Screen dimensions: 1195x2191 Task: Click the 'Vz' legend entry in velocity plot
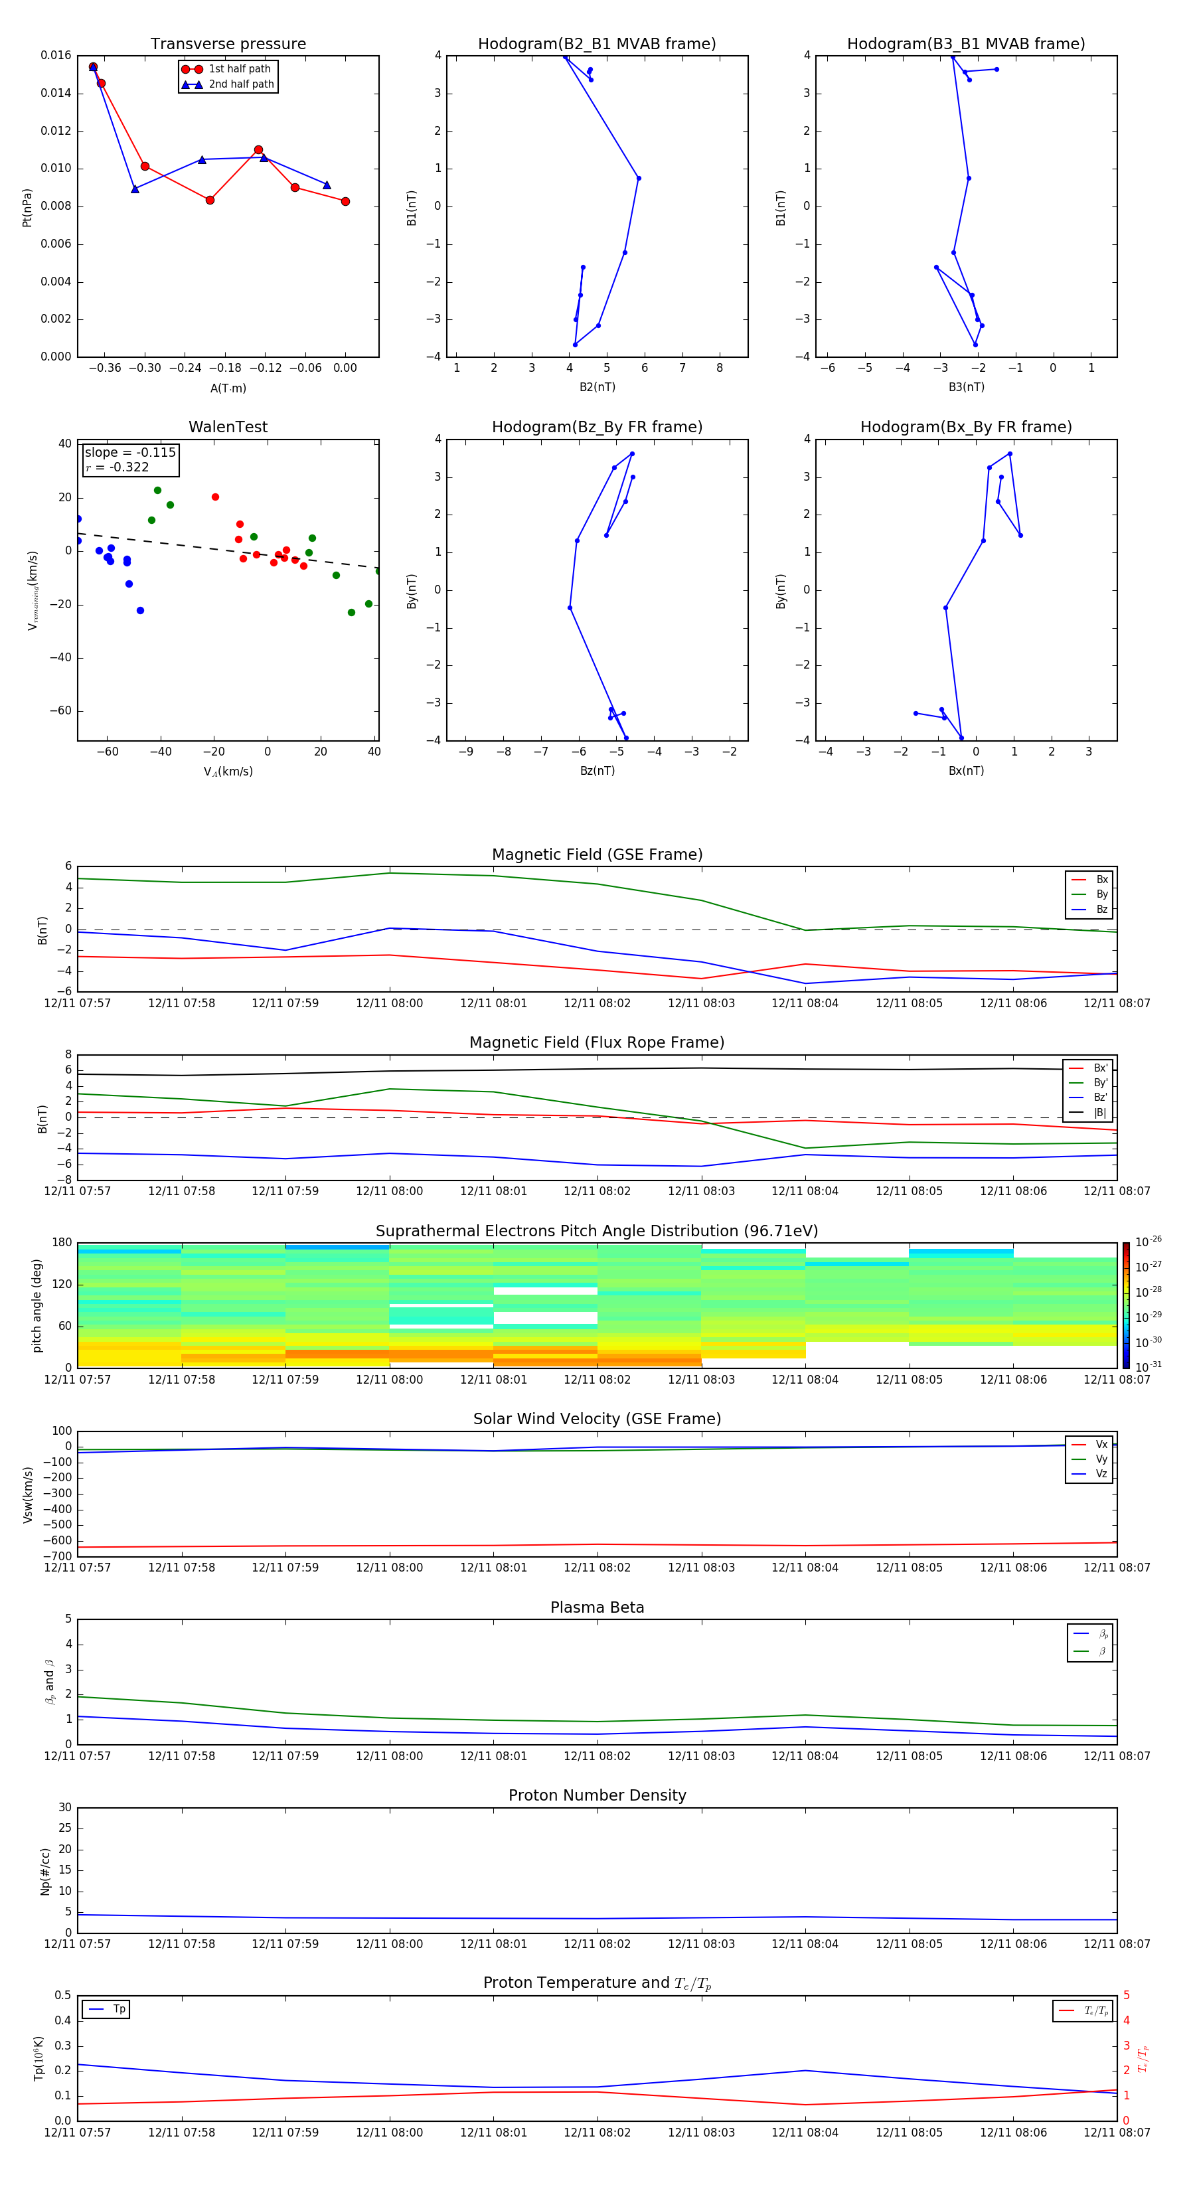(1089, 1474)
